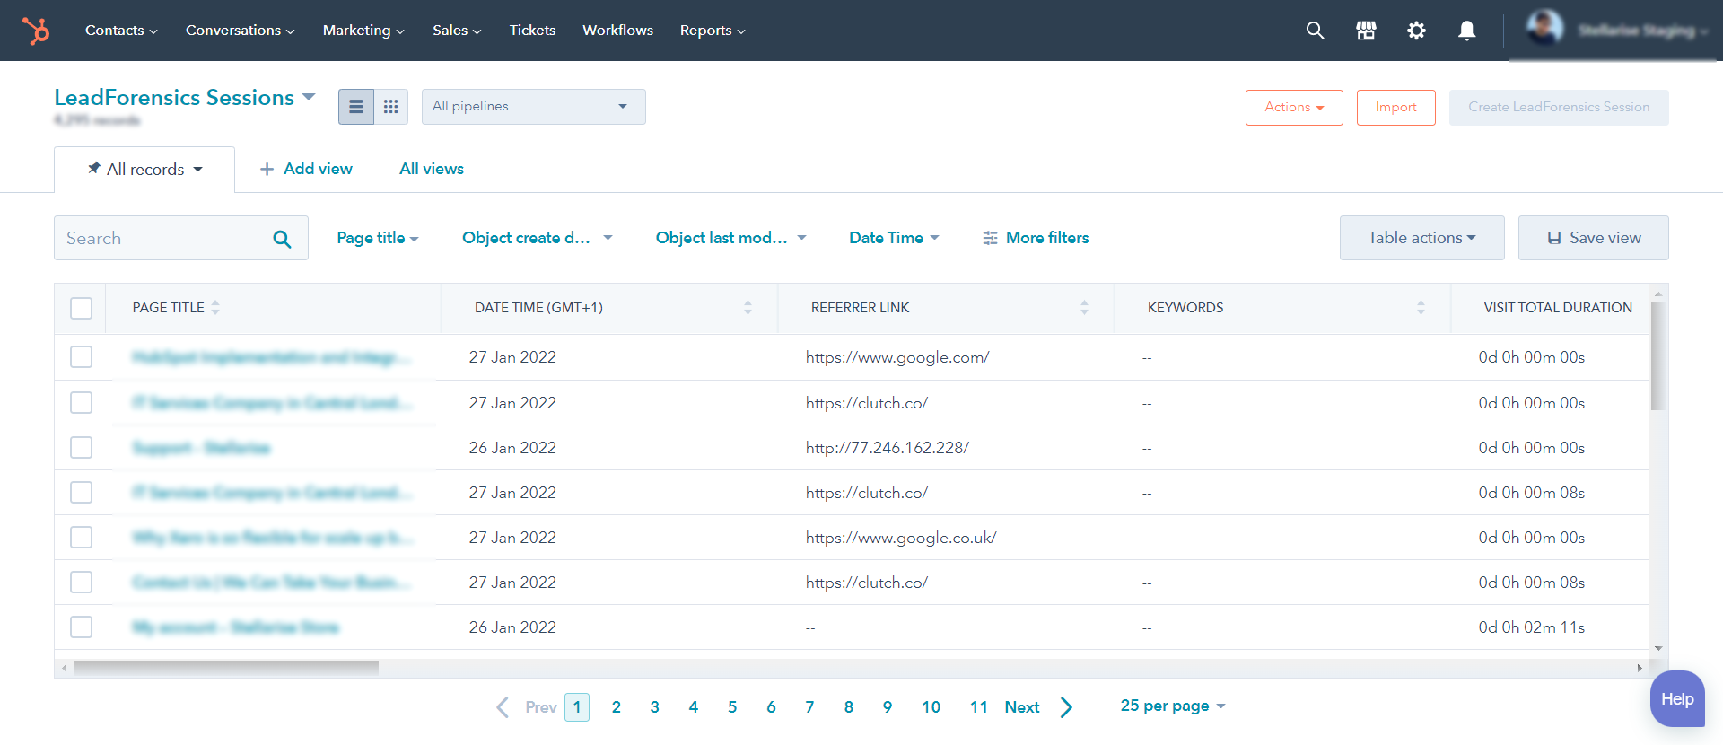Check the first https://clutch.co/ row with 00s duration
Image resolution: width=1723 pixels, height=745 pixels.
pos(81,402)
